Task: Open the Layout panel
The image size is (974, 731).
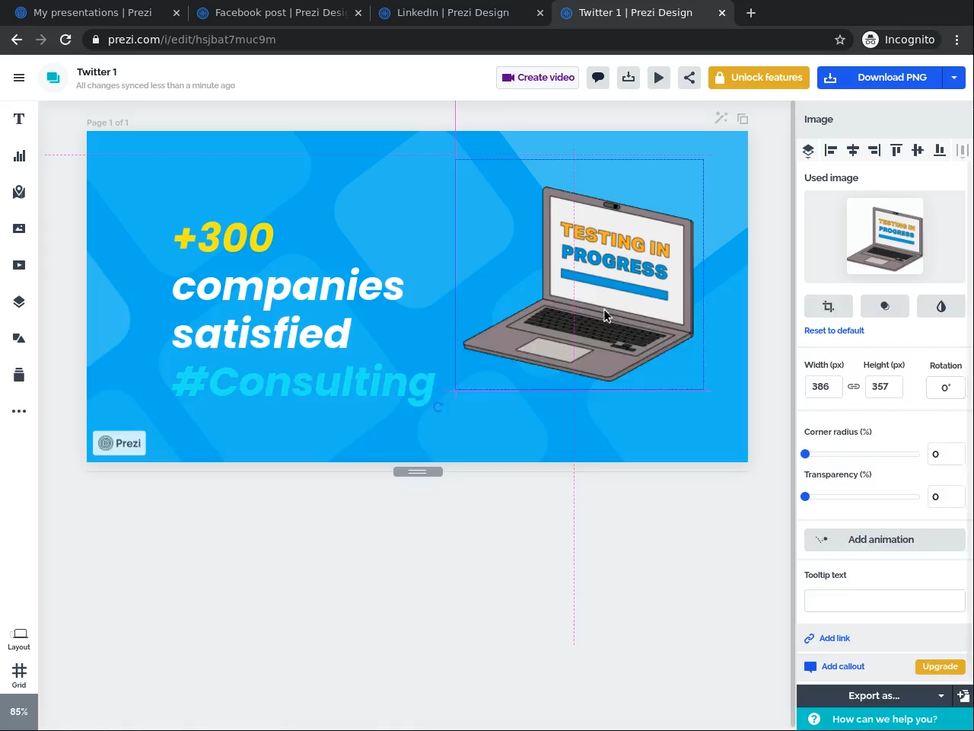Action: (19, 639)
